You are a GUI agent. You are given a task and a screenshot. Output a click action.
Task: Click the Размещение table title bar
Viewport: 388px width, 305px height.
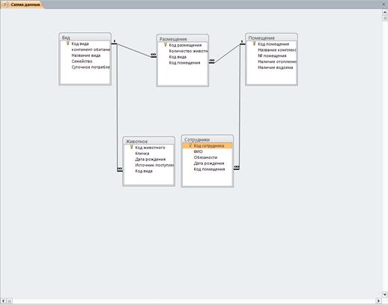[x=183, y=39]
